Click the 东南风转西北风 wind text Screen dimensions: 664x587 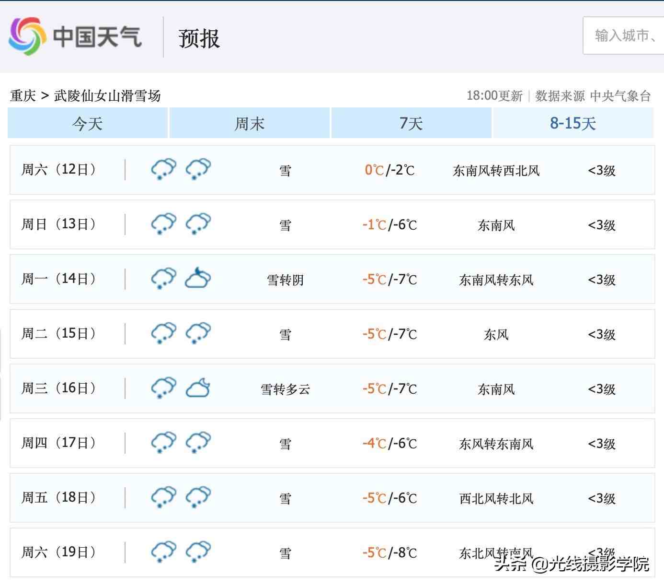496,171
